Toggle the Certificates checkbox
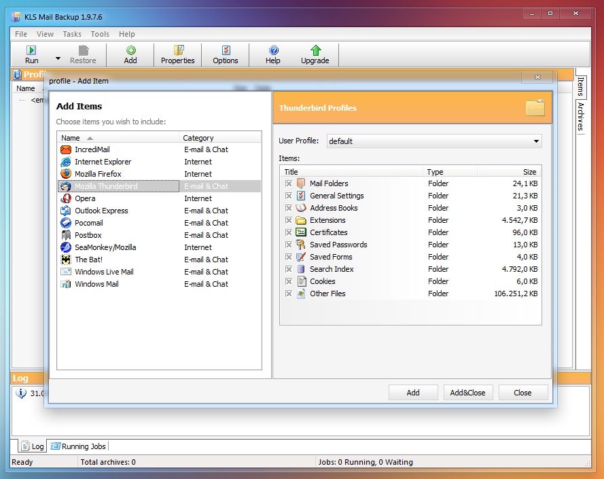Viewport: 604px width, 479px height. click(289, 232)
